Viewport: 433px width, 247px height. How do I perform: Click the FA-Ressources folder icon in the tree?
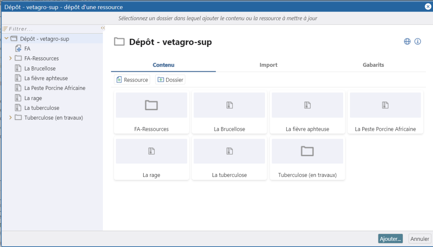click(x=18, y=58)
